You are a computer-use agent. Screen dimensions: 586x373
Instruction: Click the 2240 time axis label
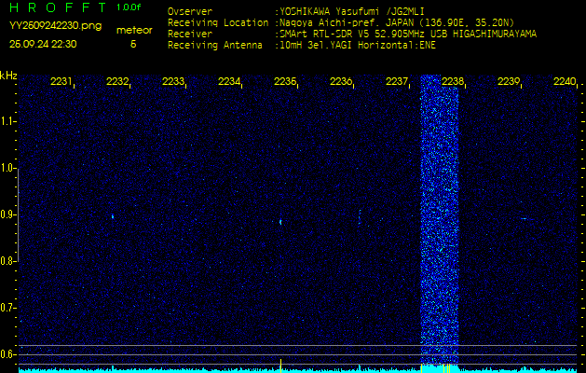(565, 81)
